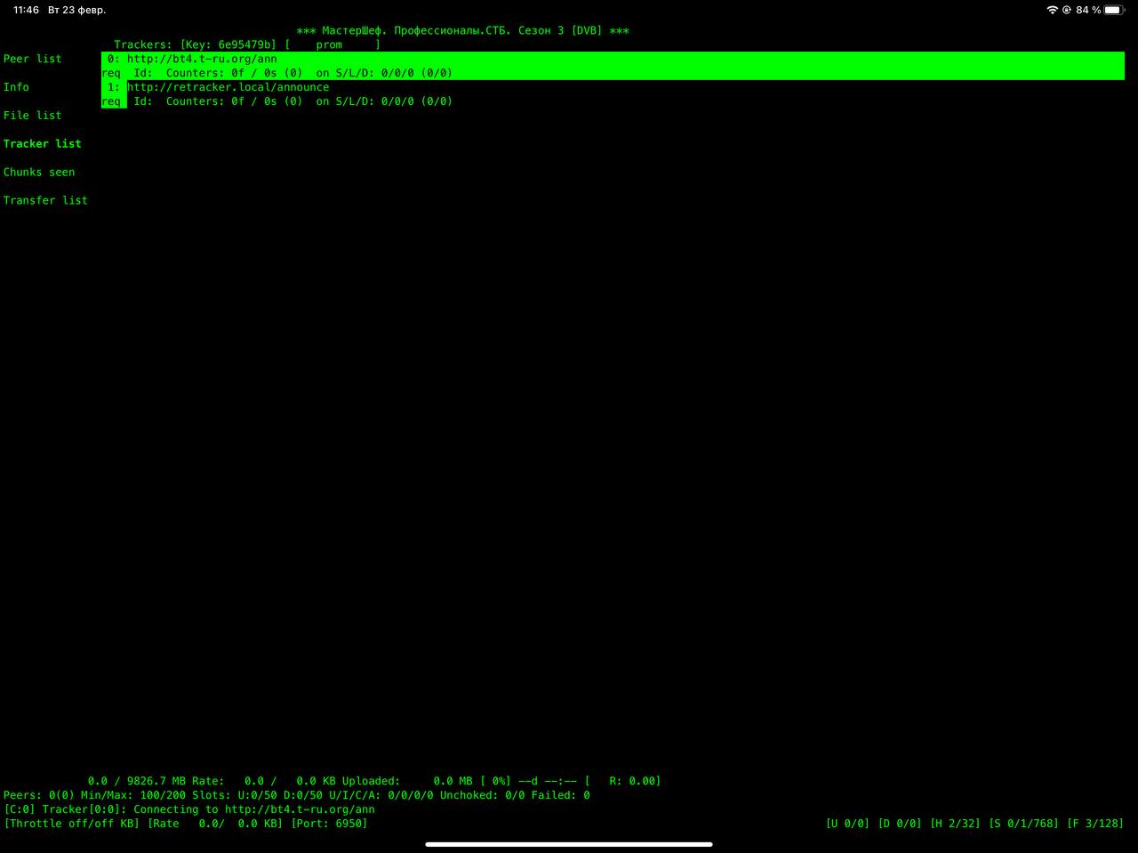Select tracker http://bt4.t-ru.org/ann row
1138x853 pixels.
click(613, 66)
